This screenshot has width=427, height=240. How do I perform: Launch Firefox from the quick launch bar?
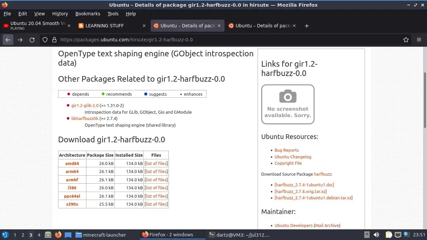tap(58, 235)
